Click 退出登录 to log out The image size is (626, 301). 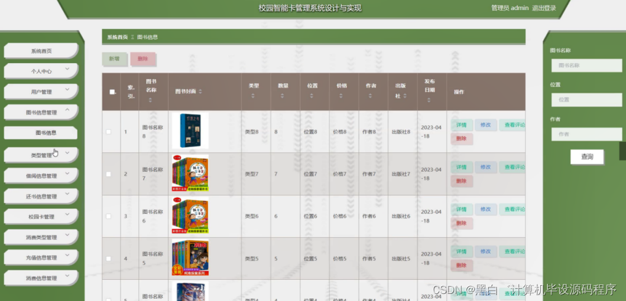click(544, 8)
